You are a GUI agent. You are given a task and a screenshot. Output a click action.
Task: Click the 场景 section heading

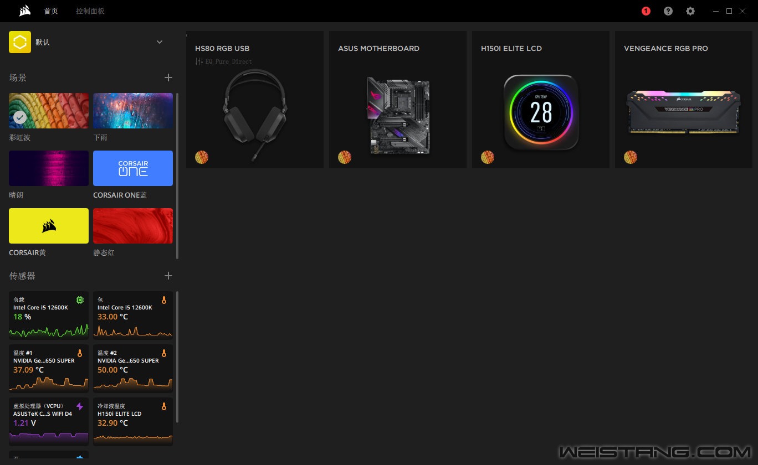click(x=18, y=78)
